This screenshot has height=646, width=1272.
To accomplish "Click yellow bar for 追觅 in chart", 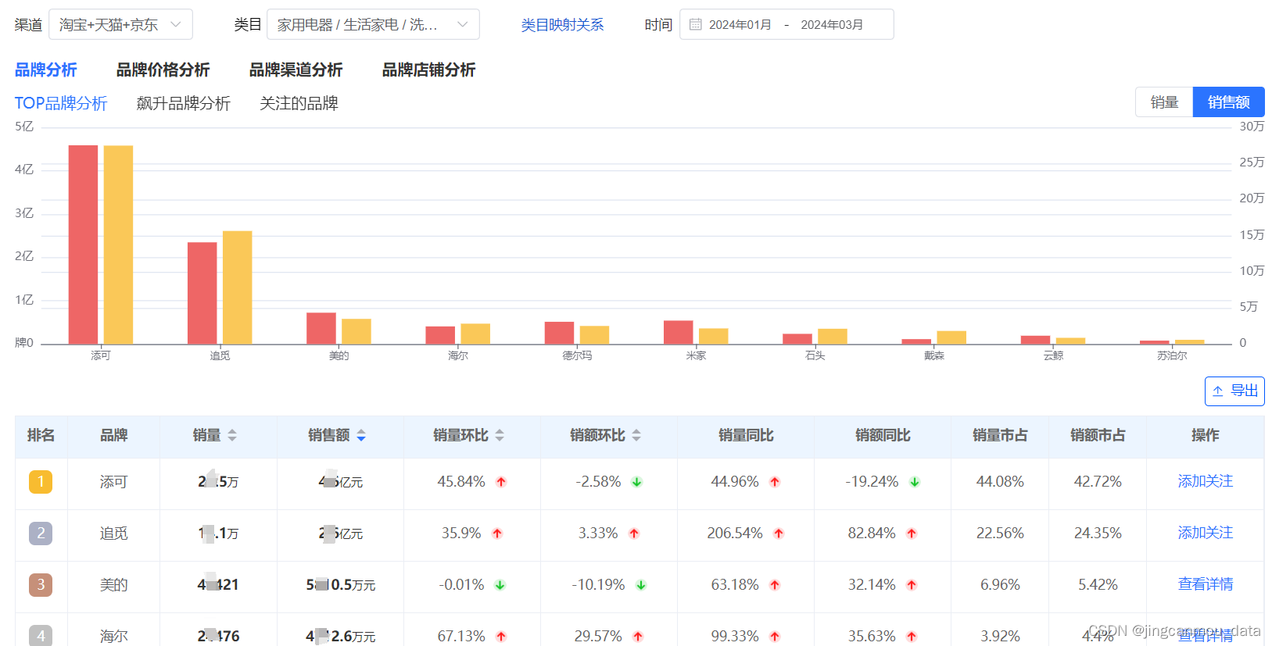I will (238, 287).
